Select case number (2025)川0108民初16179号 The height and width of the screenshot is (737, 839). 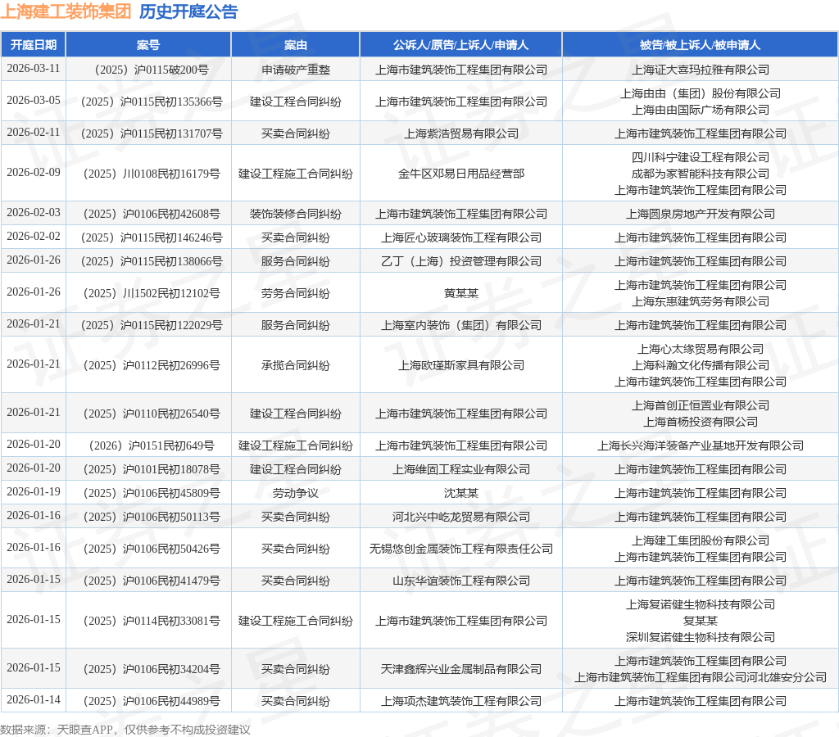click(152, 174)
